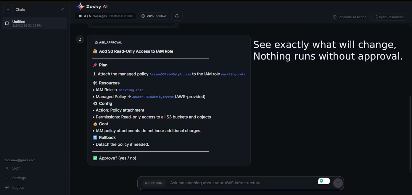The image size is (412, 195).
Task: Check the 24% context usage indicator
Action: pos(154,16)
